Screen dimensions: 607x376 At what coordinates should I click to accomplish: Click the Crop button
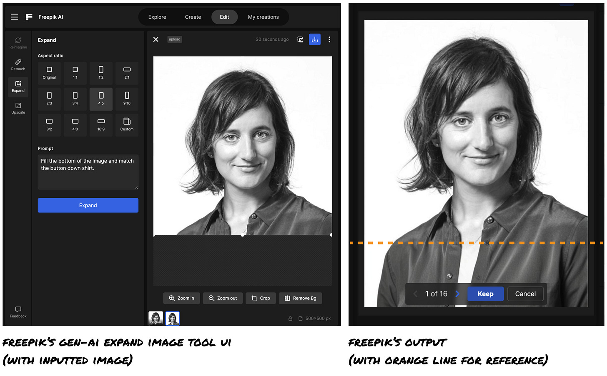coord(261,298)
